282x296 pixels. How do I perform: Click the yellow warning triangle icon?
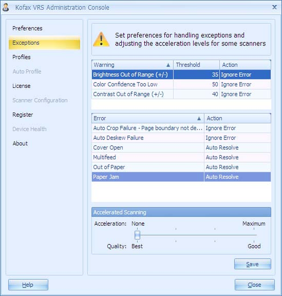[101, 39]
